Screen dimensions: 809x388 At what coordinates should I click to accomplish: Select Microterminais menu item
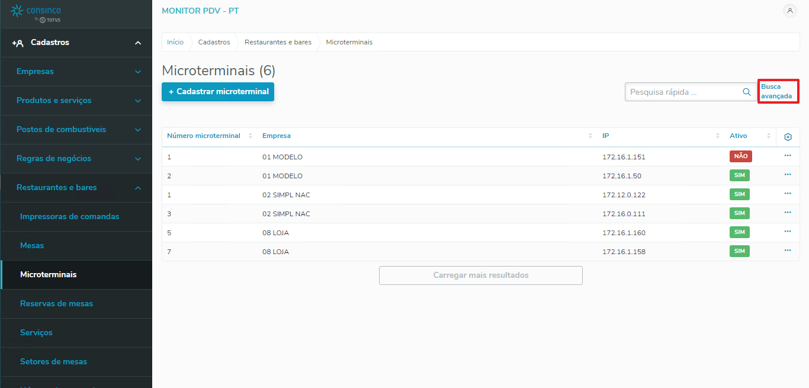(76, 275)
